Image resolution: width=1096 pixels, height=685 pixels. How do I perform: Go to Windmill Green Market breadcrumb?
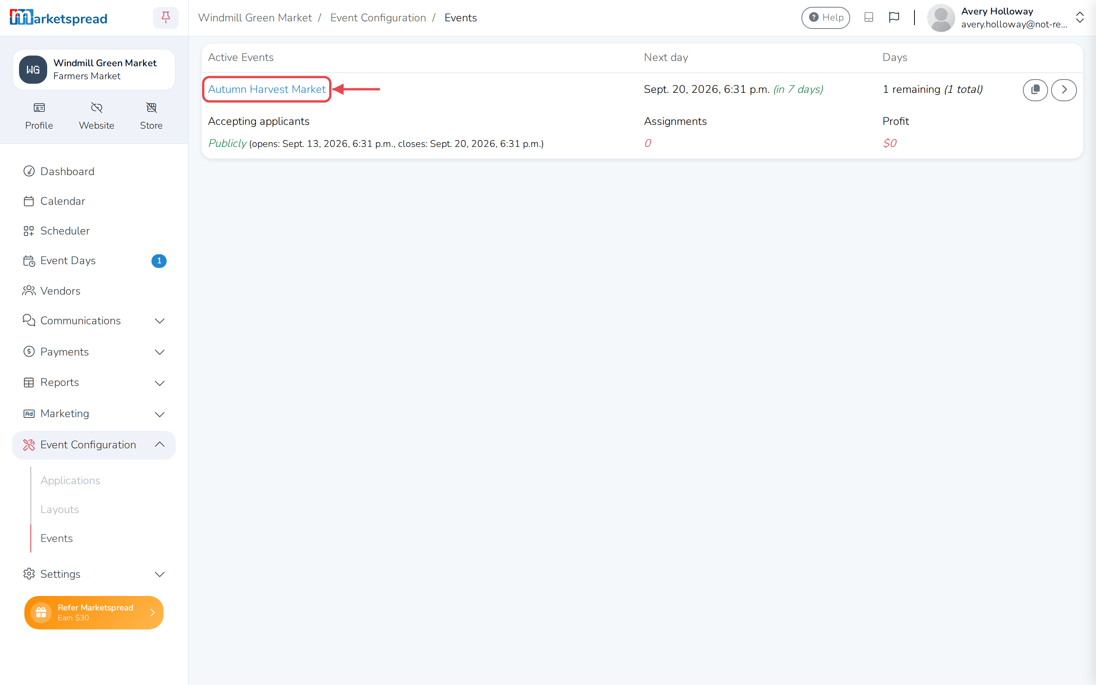pyautogui.click(x=255, y=18)
